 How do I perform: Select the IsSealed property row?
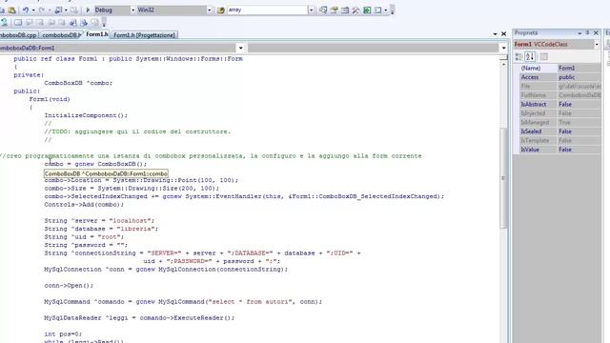tap(560, 131)
